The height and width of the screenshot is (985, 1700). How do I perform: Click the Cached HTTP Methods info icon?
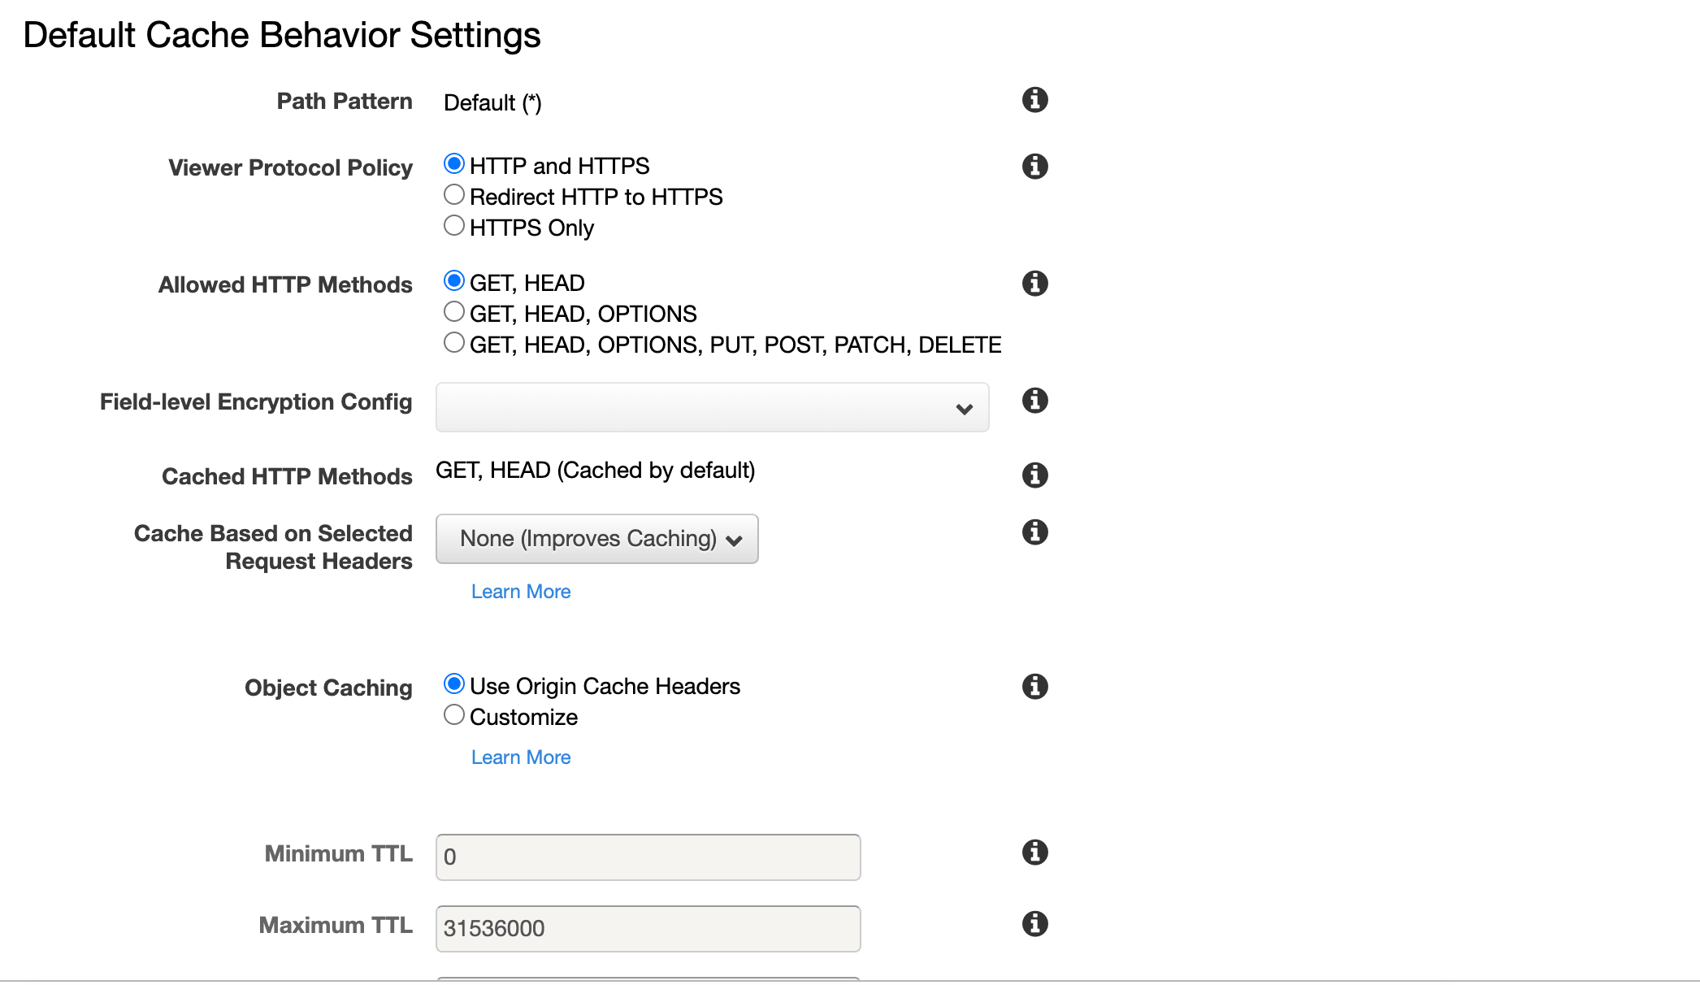click(x=1034, y=475)
